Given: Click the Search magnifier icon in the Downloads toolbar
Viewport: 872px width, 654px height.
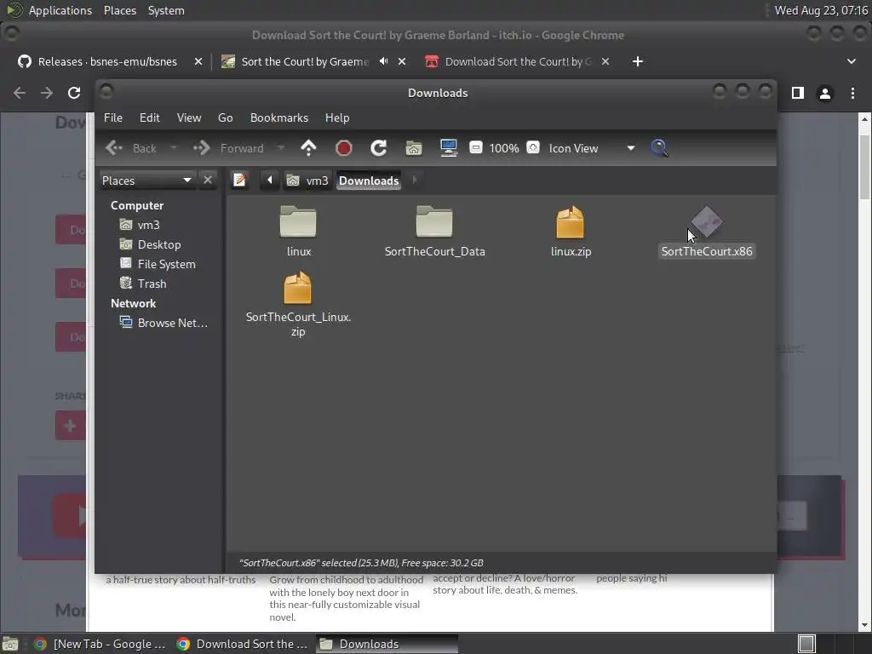Looking at the screenshot, I should pos(659,148).
